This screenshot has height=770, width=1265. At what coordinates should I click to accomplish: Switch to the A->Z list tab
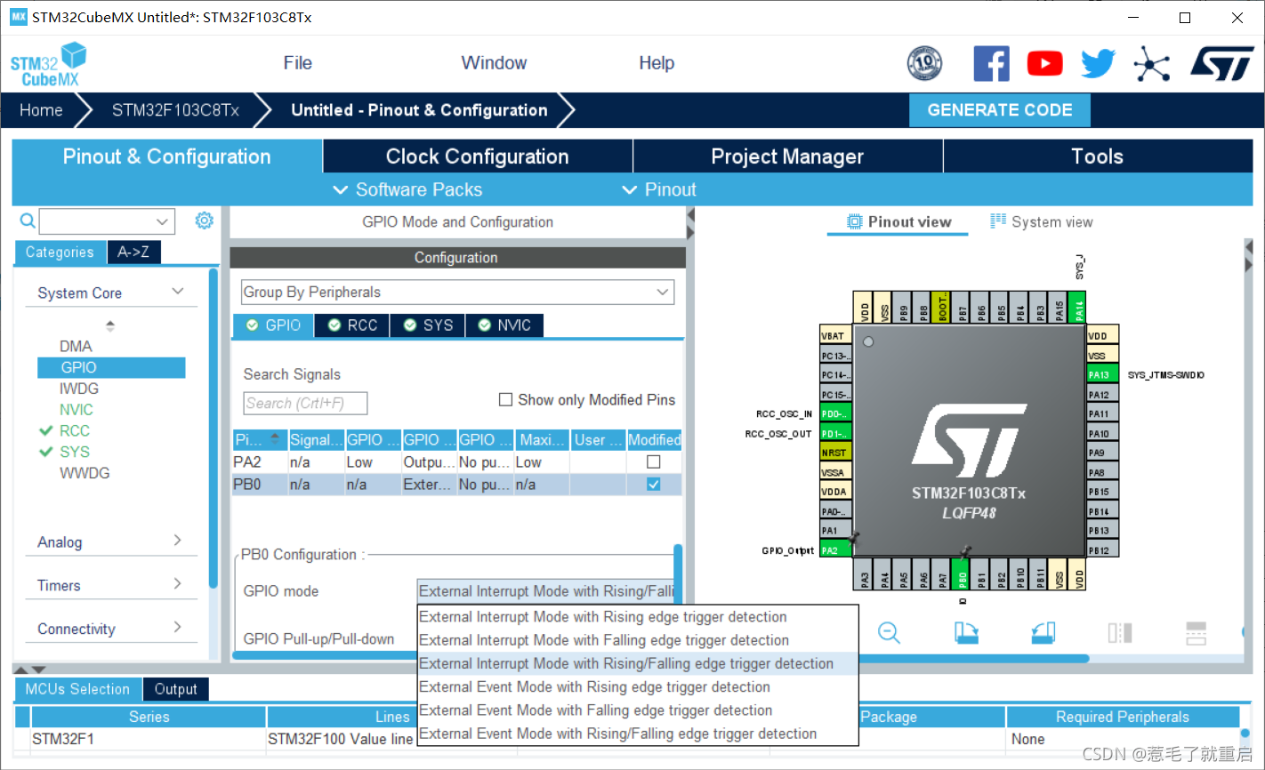[133, 253]
